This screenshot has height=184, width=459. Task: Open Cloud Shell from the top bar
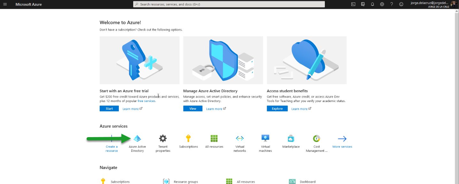pos(353,4)
